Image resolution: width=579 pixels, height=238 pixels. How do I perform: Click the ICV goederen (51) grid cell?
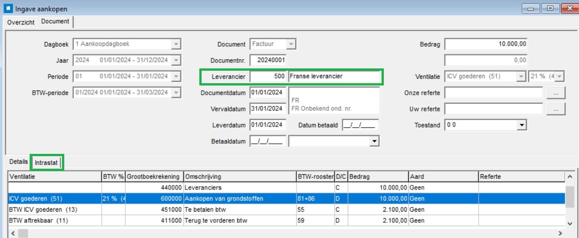tap(55, 199)
